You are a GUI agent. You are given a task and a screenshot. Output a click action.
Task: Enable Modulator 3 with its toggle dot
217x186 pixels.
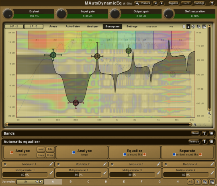(x=112, y=164)
